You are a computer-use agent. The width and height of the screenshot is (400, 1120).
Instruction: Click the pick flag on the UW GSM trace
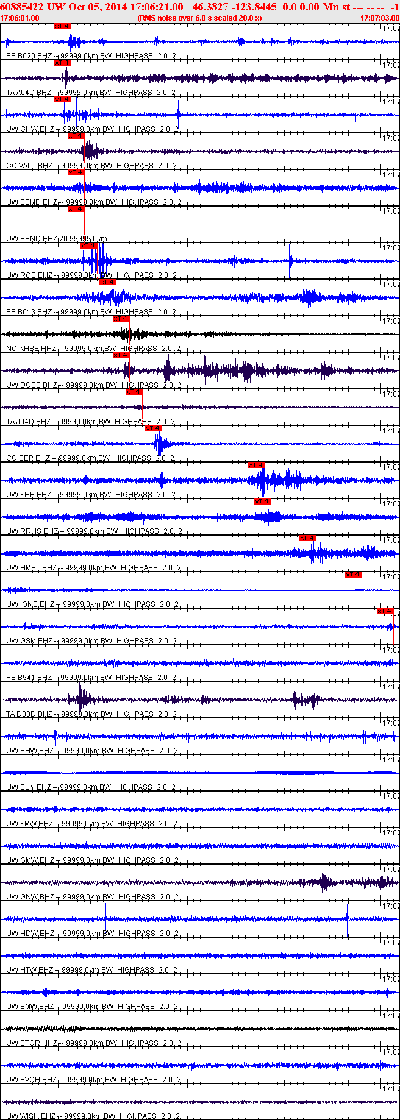click(x=385, y=611)
